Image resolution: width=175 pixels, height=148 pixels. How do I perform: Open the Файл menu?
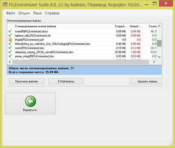(x=10, y=13)
